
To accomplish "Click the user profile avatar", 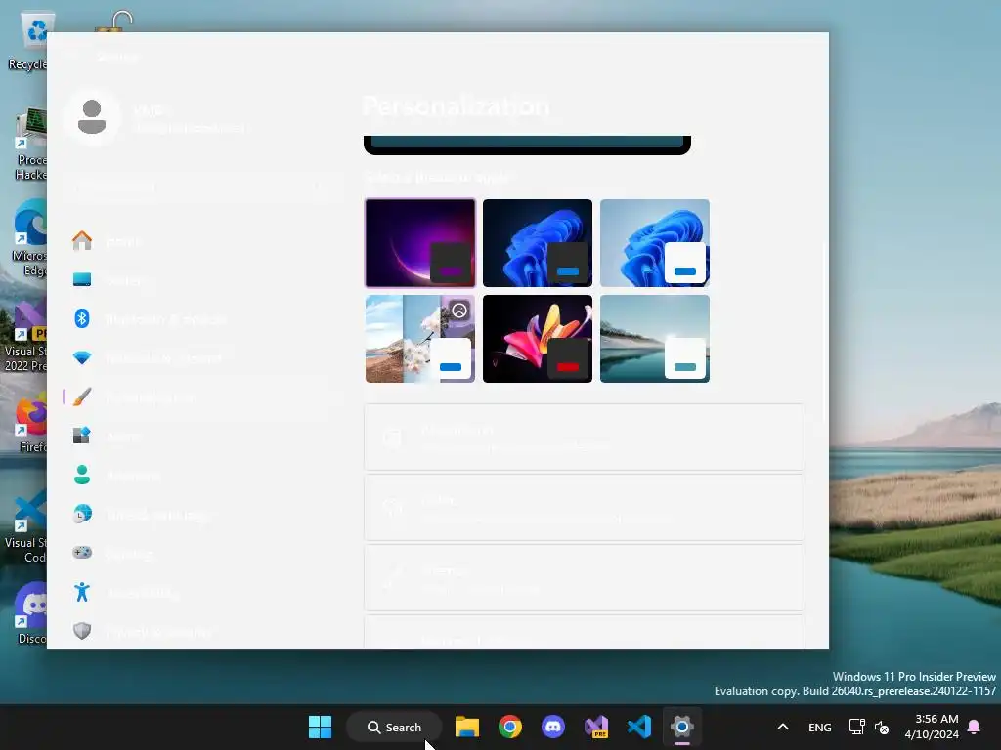I will pos(92,117).
